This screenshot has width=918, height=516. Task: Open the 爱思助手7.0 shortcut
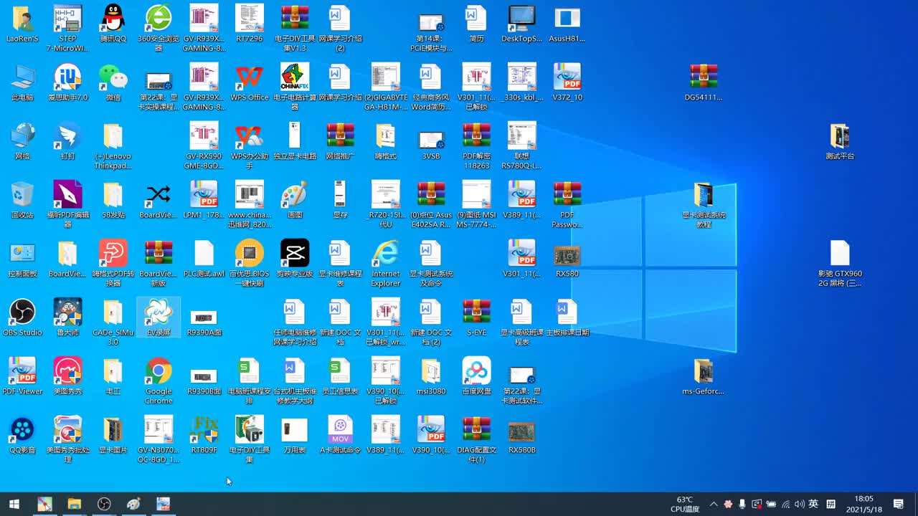67,82
